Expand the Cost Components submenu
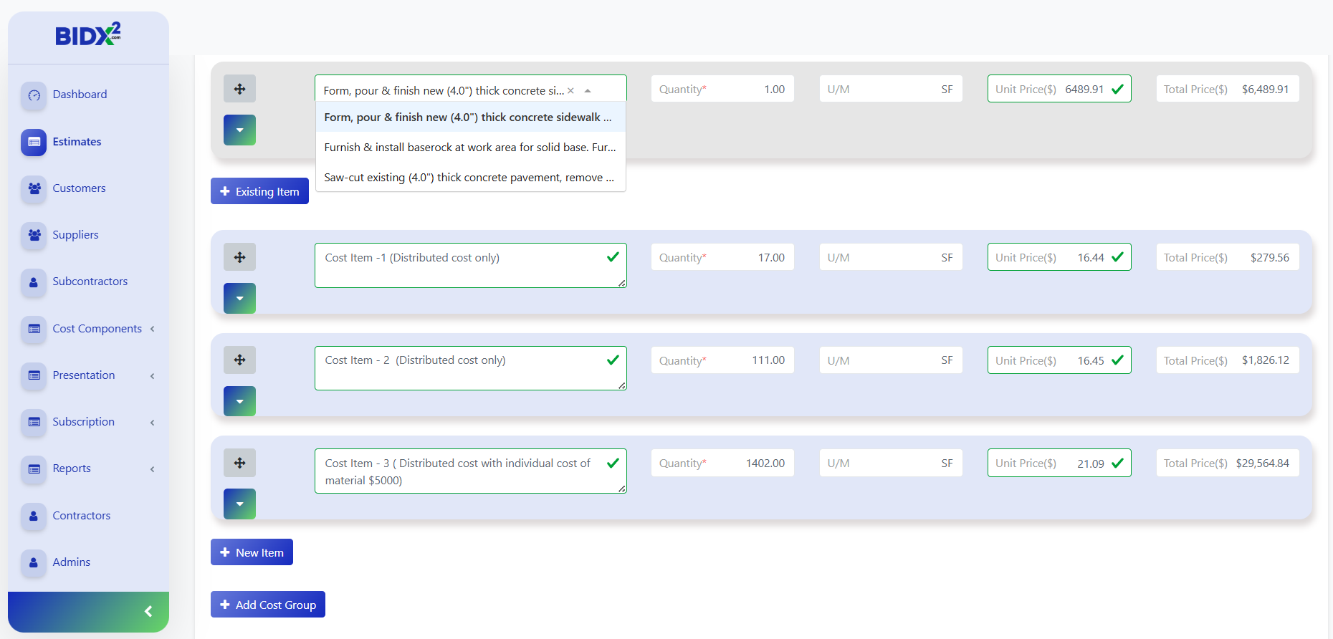 click(152, 329)
